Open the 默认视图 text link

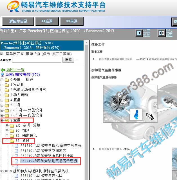(169, 33)
